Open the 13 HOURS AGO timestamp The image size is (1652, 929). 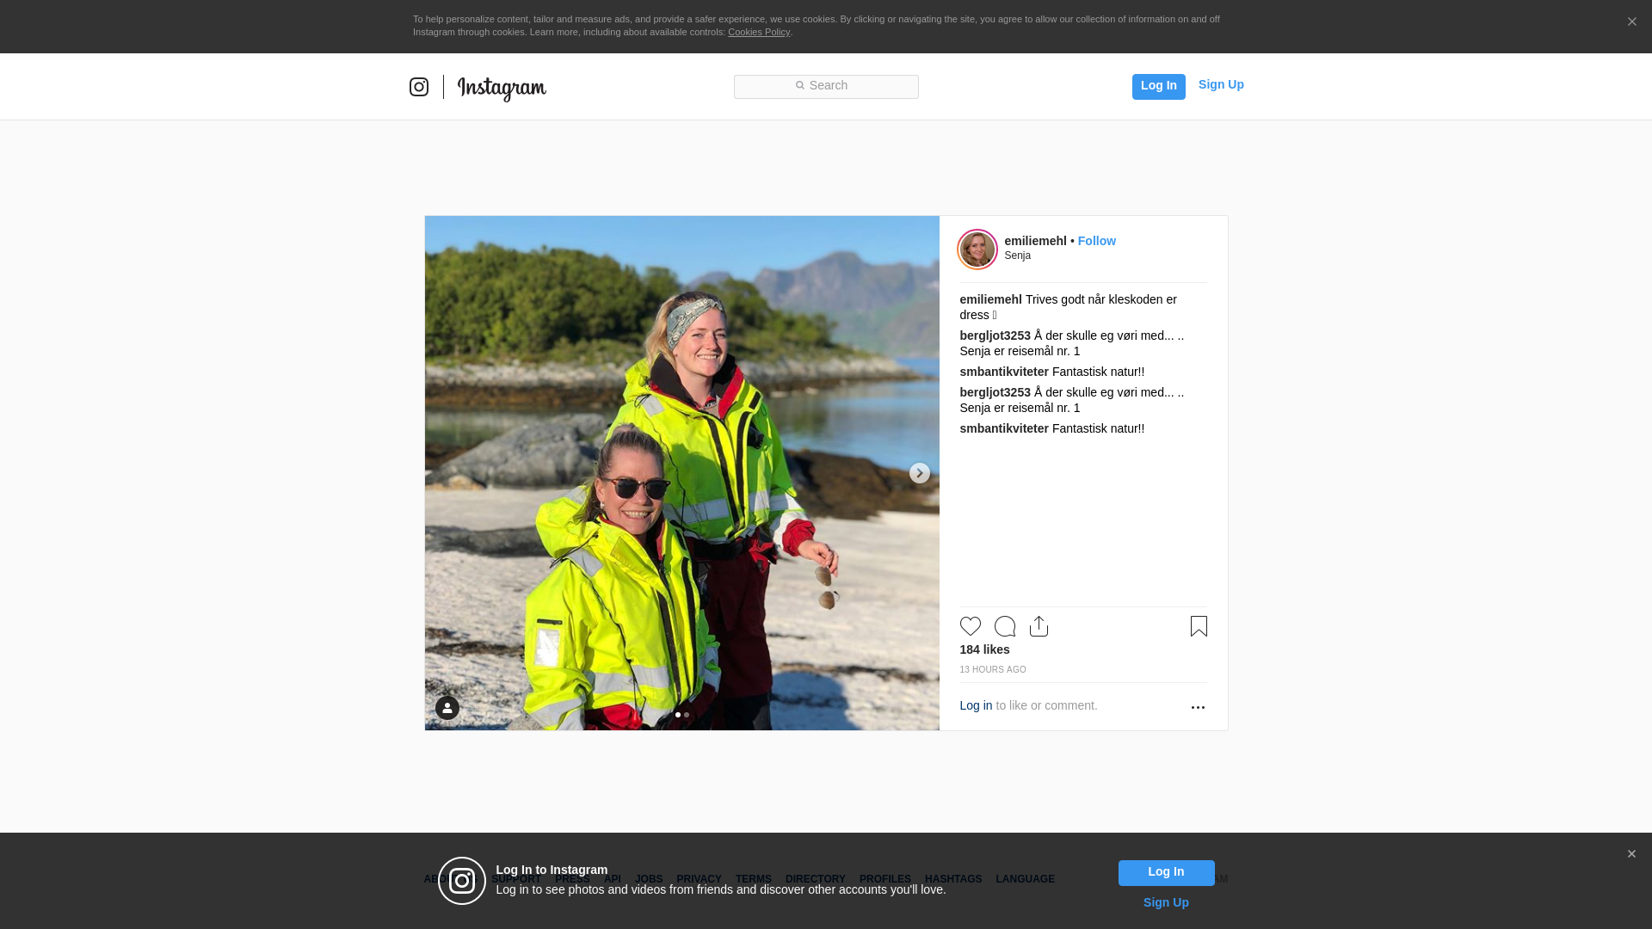click(x=992, y=669)
